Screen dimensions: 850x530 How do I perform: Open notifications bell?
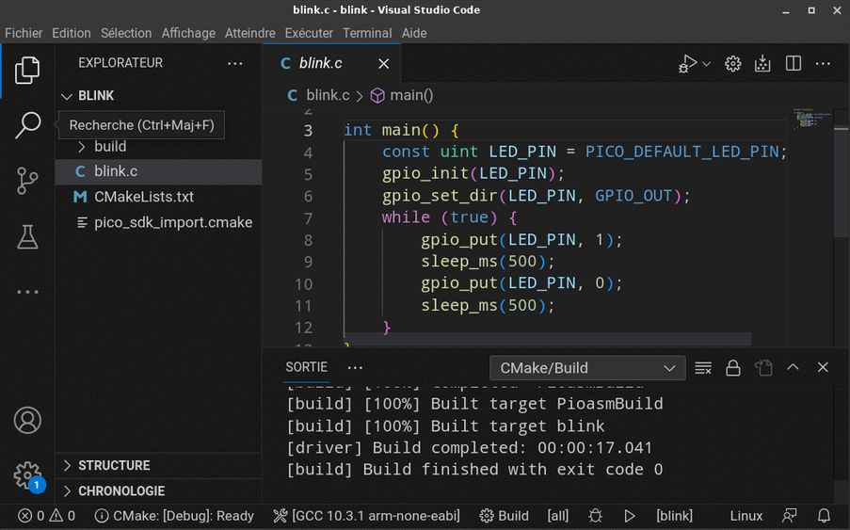824,516
